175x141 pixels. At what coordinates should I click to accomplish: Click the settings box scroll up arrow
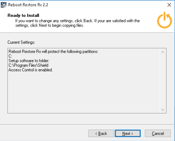click(x=162, y=52)
